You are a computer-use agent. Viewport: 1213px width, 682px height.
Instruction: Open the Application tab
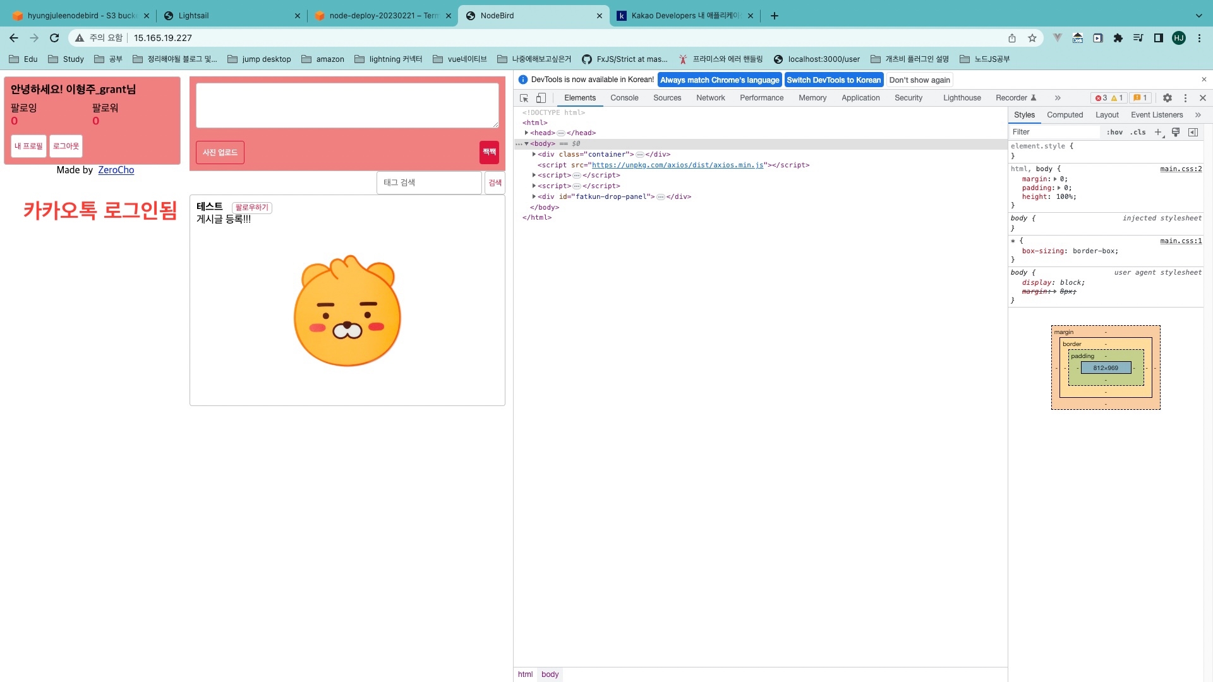coord(860,98)
